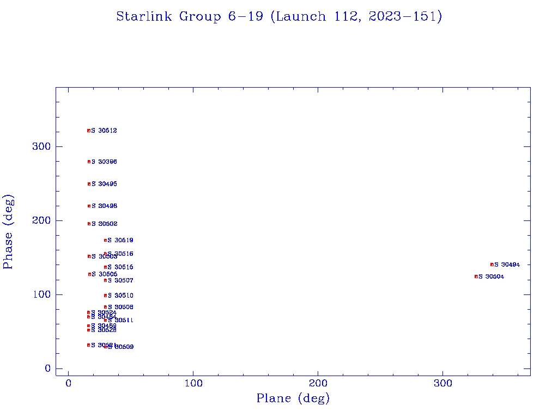Select the red data point for S 30495

click(x=89, y=184)
